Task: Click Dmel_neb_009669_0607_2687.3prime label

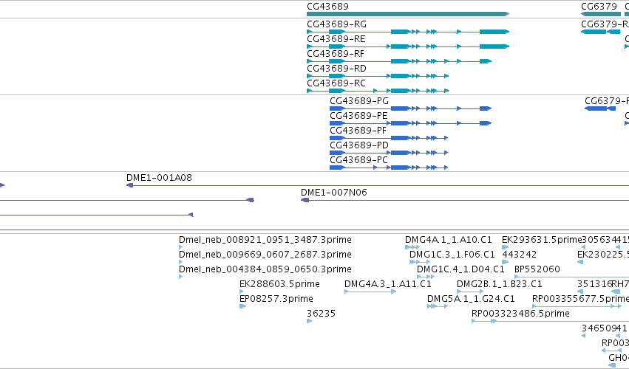Action: (x=265, y=255)
